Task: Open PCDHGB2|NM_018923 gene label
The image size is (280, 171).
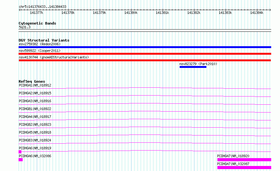Action: pyautogui.click(x=35, y=124)
